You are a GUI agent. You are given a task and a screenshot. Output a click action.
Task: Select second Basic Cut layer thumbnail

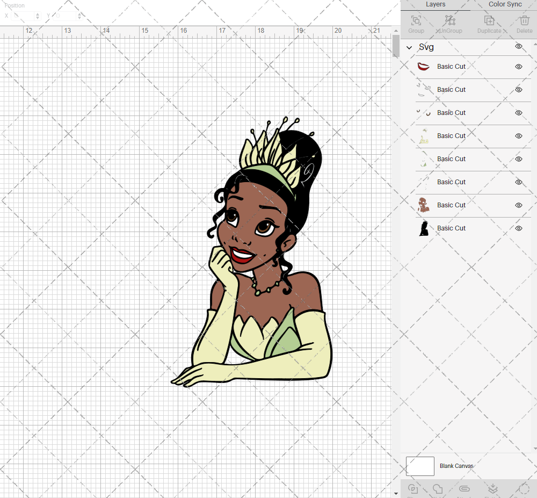(424, 90)
